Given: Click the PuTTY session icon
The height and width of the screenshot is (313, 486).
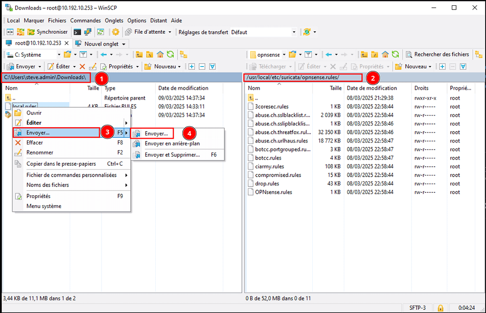Looking at the screenshot, I should (88, 32).
